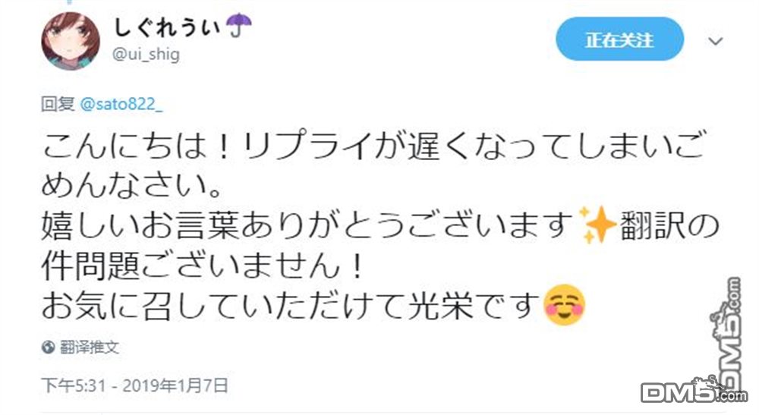
Task: Click the globe icon next to 翻译推文
Action: [48, 347]
